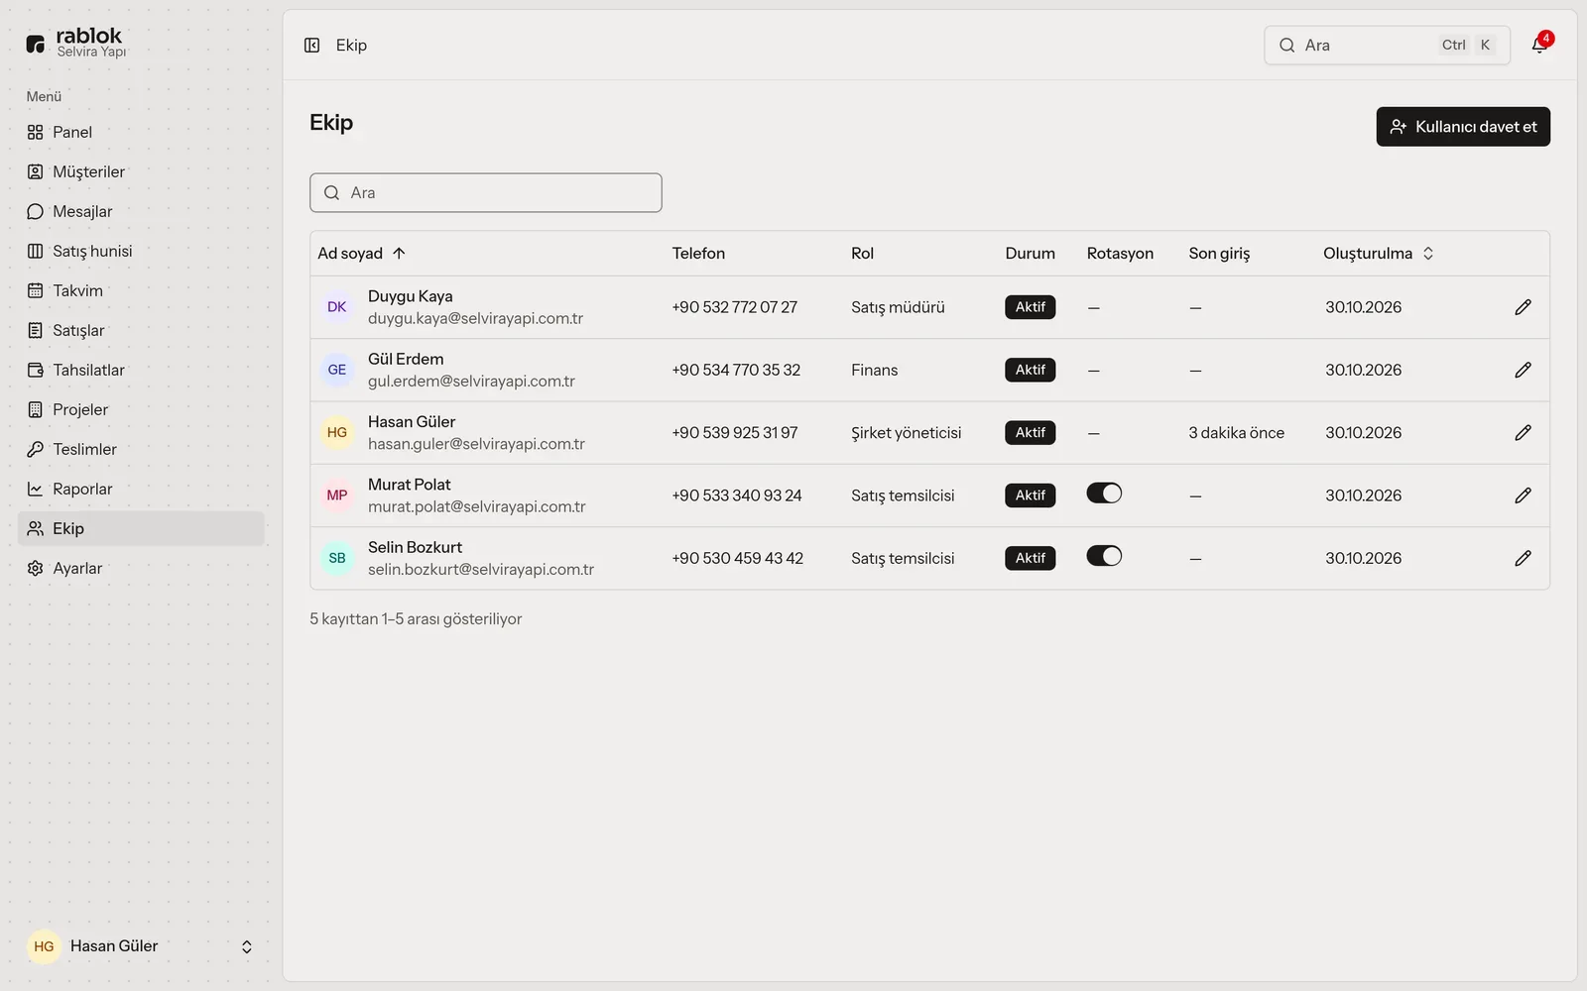Edit Murat Polat with pencil icon
This screenshot has height=991, width=1587.
[1523, 495]
